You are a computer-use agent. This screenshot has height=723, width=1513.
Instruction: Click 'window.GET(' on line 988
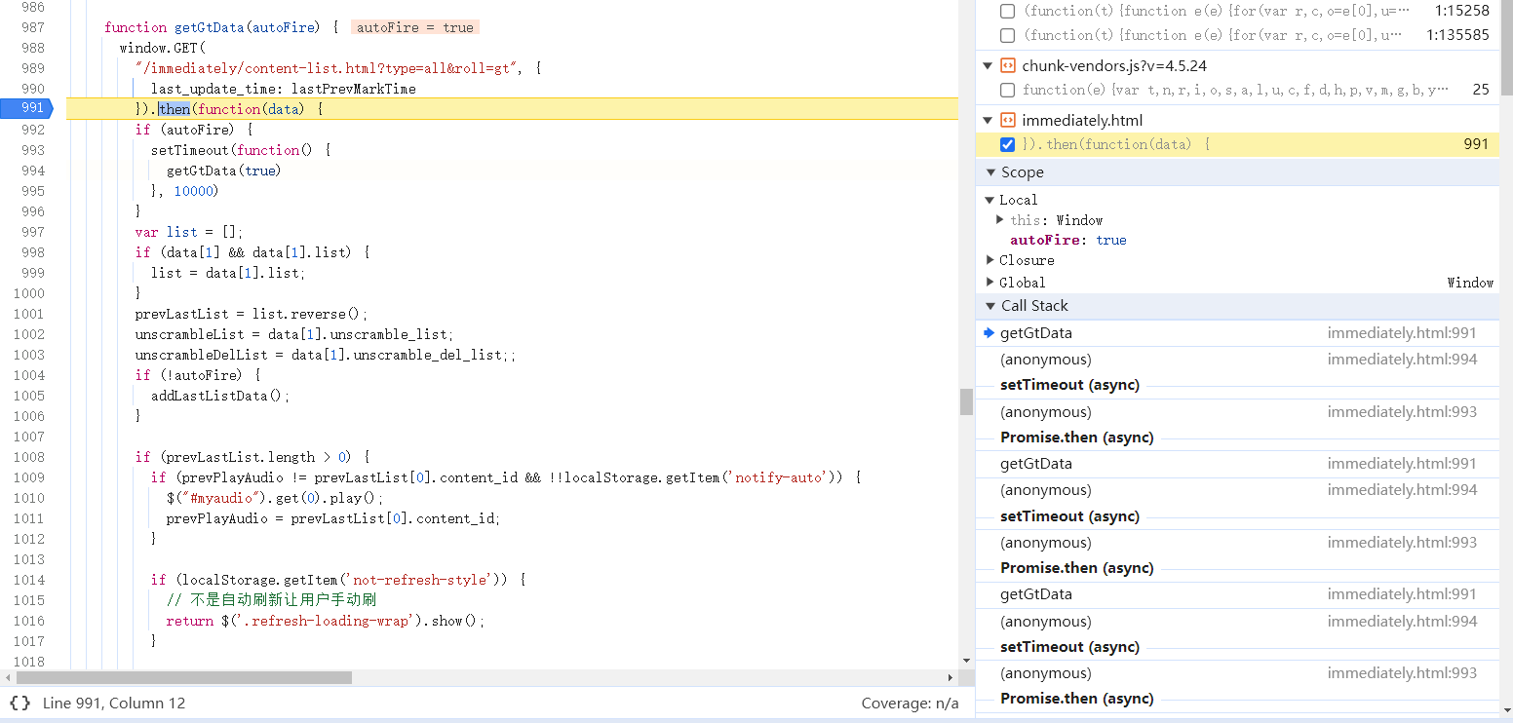(163, 48)
